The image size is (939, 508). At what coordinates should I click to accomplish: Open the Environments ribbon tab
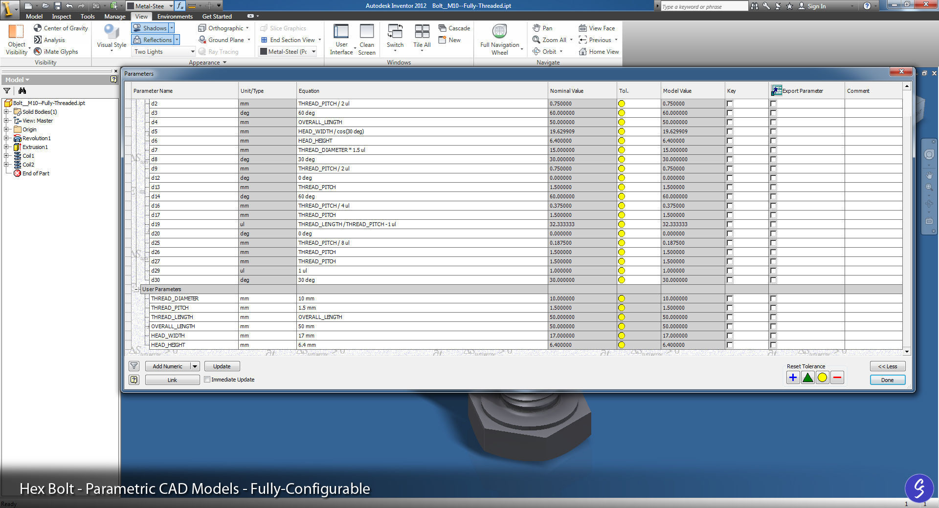pyautogui.click(x=175, y=16)
